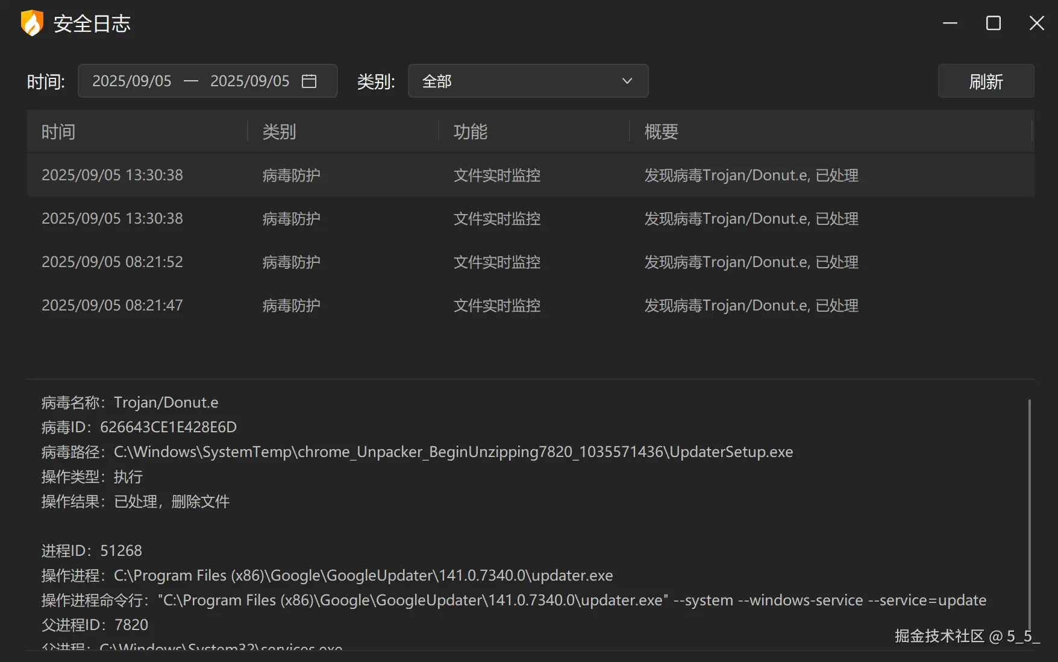Click the 类别 column header
Image resolution: width=1058 pixels, height=662 pixels.
(278, 131)
